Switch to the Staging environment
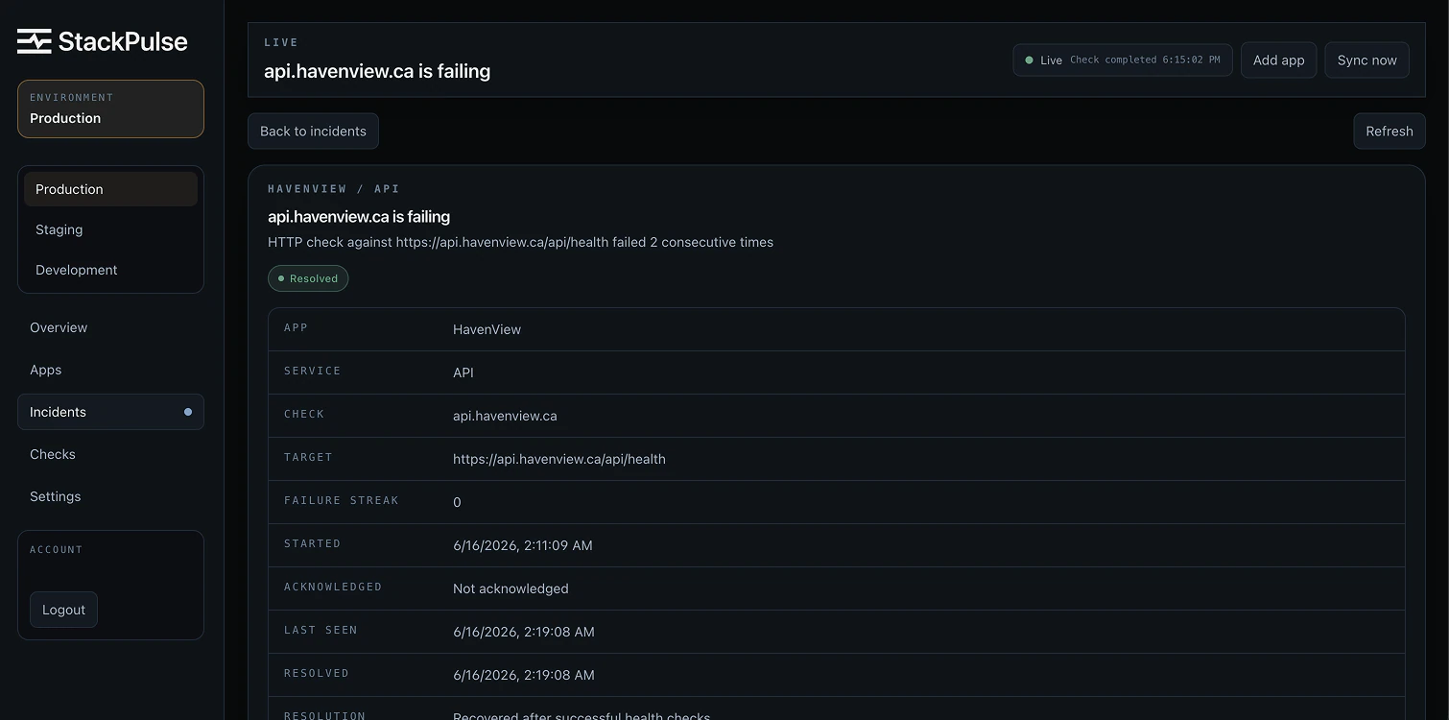 [x=110, y=229]
